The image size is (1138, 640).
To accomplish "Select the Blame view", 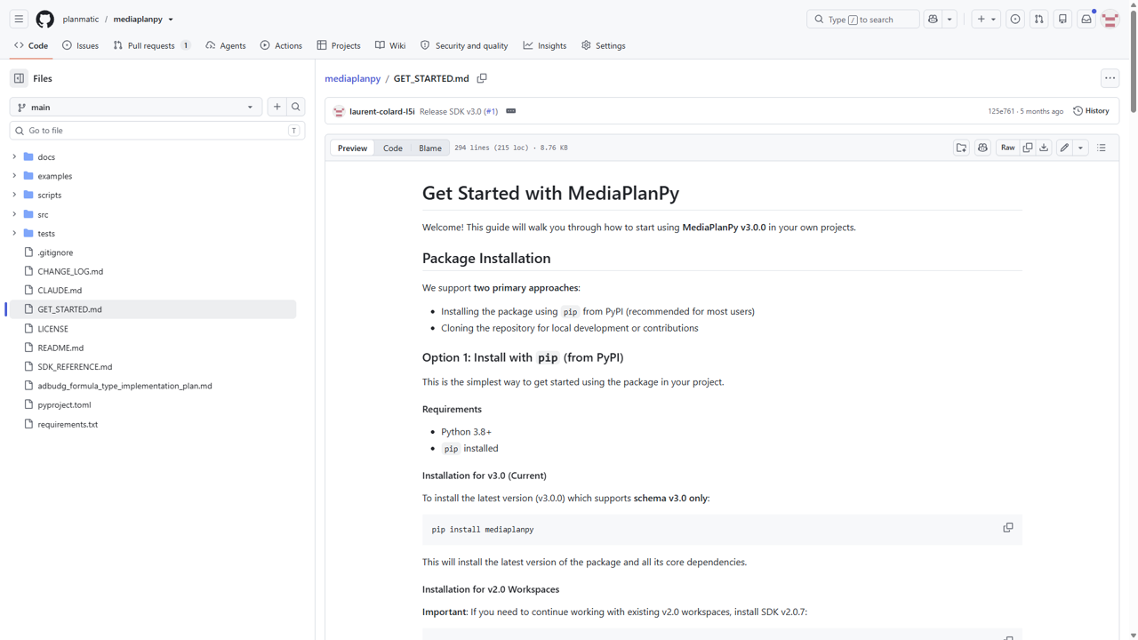I will click(430, 148).
